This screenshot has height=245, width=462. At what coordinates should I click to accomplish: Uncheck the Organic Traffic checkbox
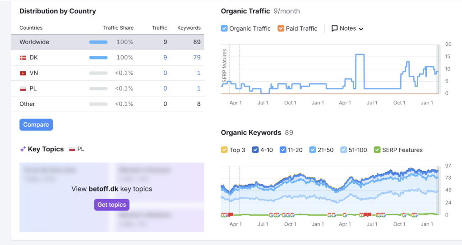click(224, 28)
